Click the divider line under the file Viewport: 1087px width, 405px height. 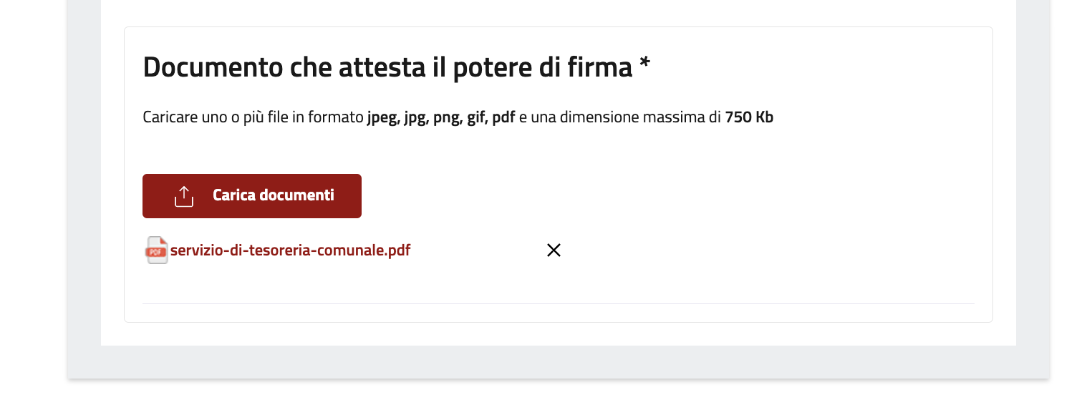[x=559, y=304]
